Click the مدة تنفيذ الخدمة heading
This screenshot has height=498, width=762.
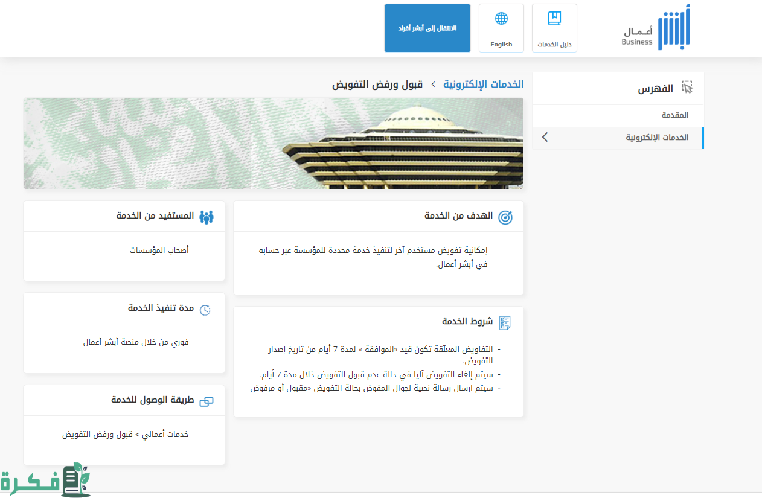pos(161,308)
